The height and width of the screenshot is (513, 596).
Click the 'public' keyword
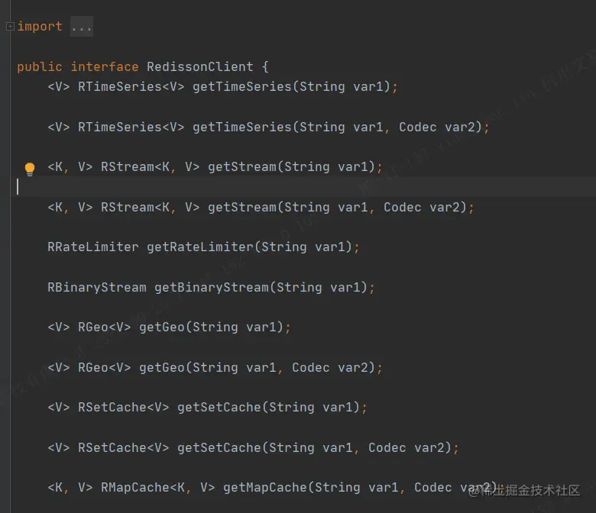(40, 67)
